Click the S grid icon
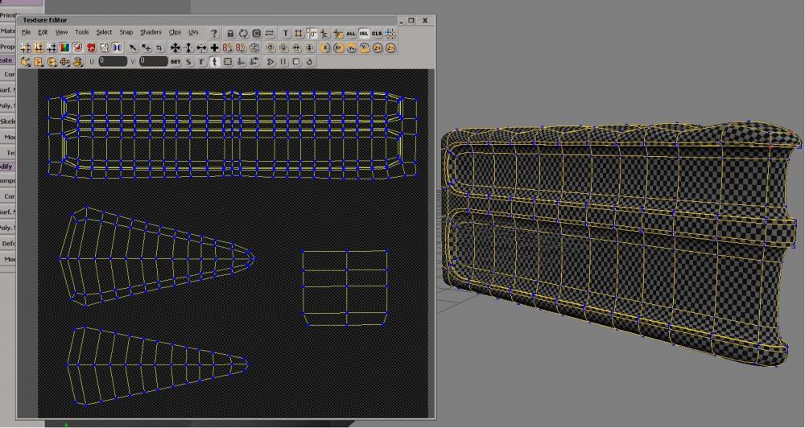Image resolution: width=805 pixels, height=428 pixels. click(x=26, y=47)
